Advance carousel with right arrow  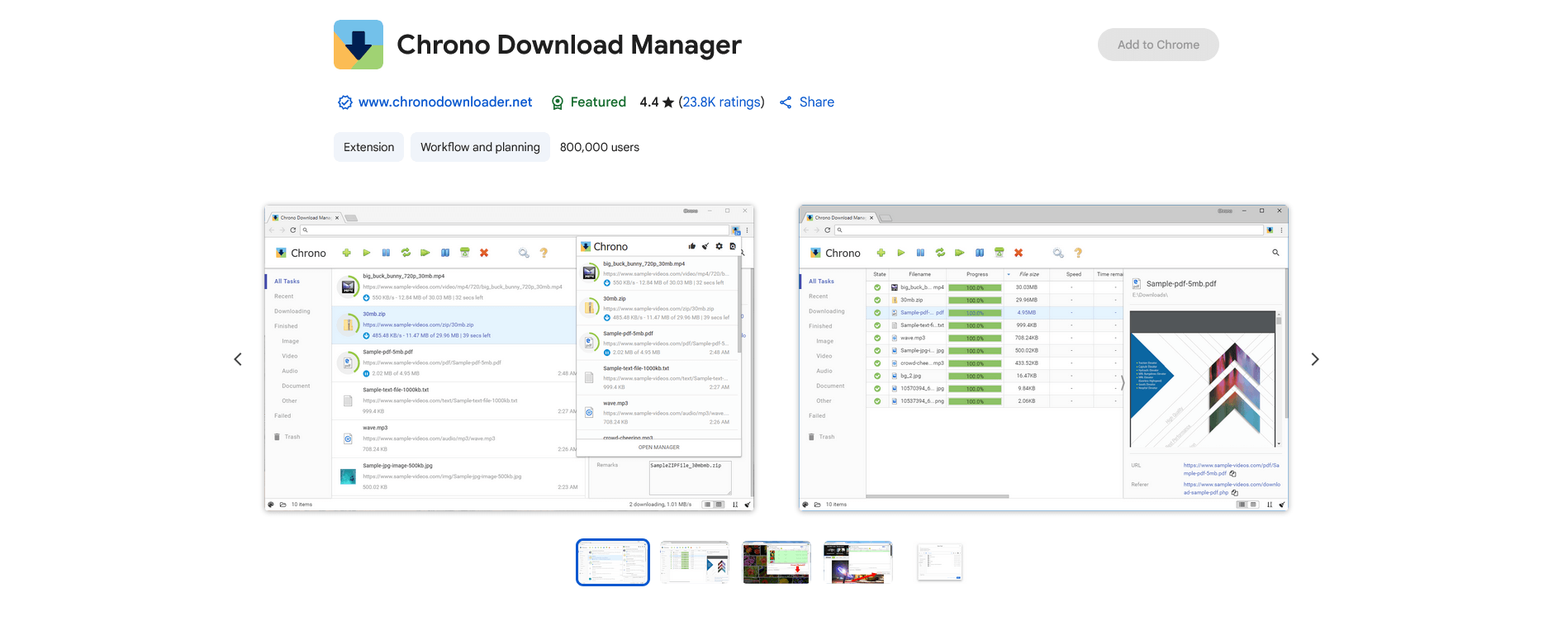(1315, 359)
